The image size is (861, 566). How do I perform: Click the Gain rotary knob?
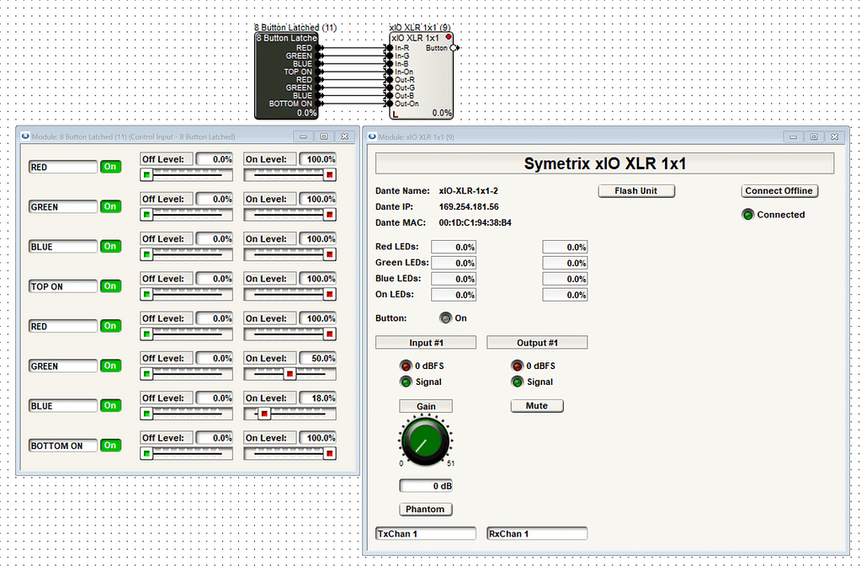(x=425, y=441)
